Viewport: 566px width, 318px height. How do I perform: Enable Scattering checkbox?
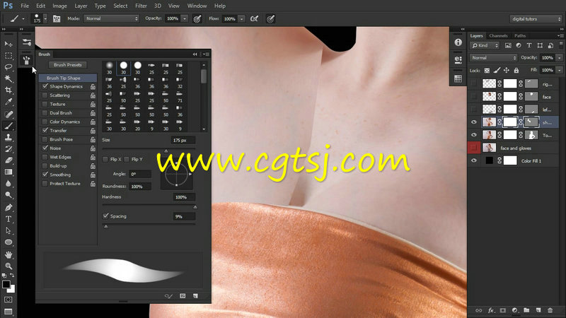[45, 95]
